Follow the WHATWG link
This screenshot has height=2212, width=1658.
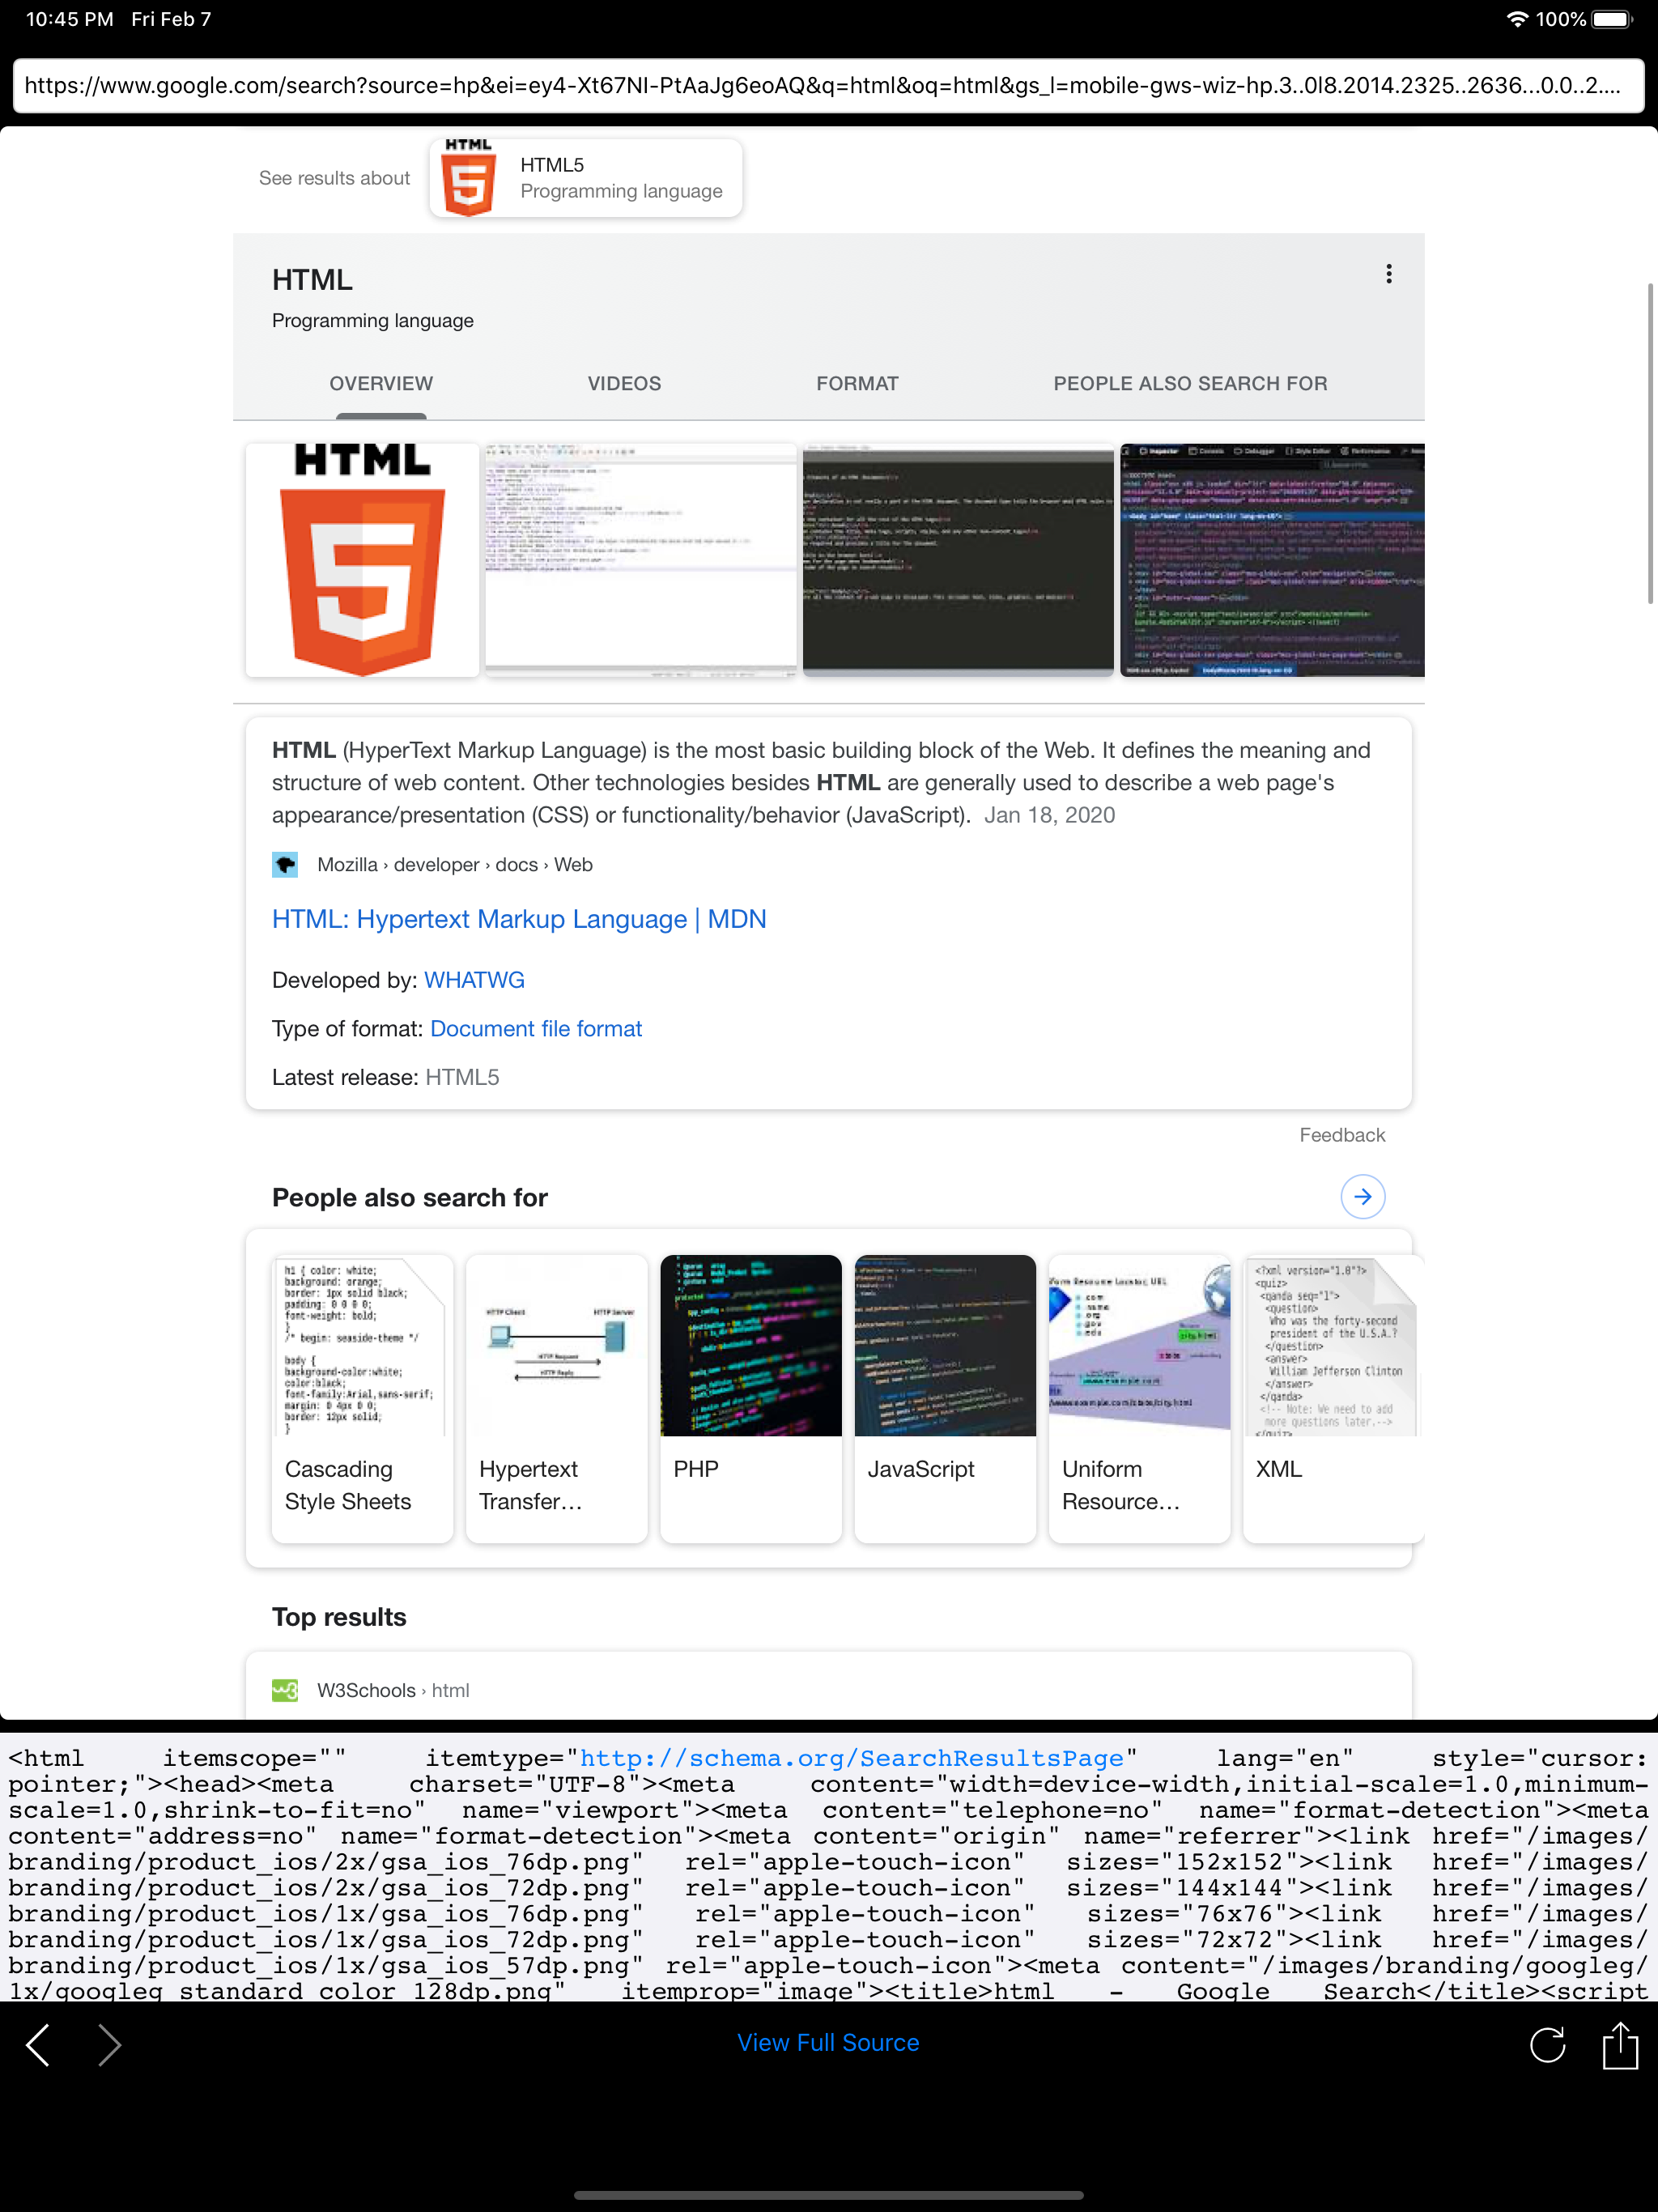point(474,980)
